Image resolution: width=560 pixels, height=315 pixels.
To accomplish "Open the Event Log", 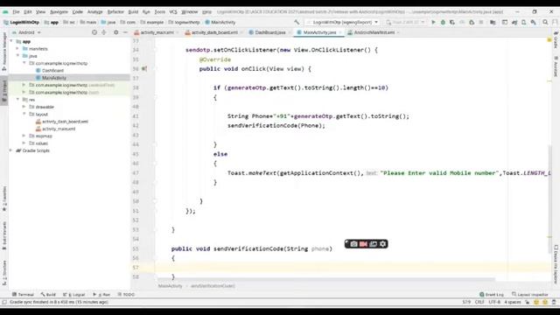I will coord(492,295).
